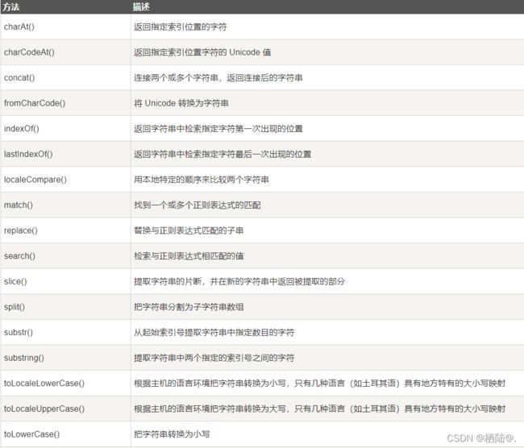Image resolution: width=524 pixels, height=448 pixels.
Task: Click description 提取字符串的片断，并在新的字符串中返回被提取的部分
Action: coord(239,282)
